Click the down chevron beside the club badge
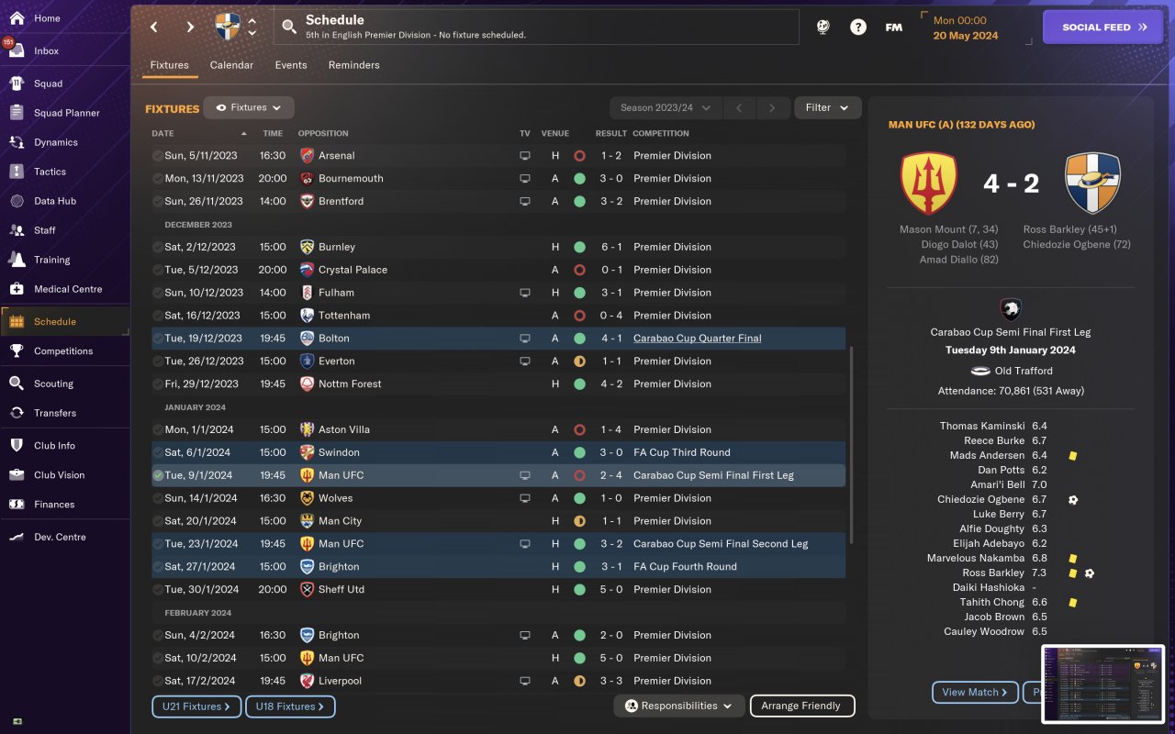1175x734 pixels. (x=252, y=34)
